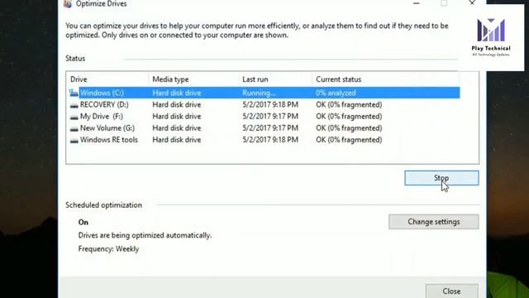Click the My Drive (F:) drive icon
529x298 pixels.
click(74, 118)
